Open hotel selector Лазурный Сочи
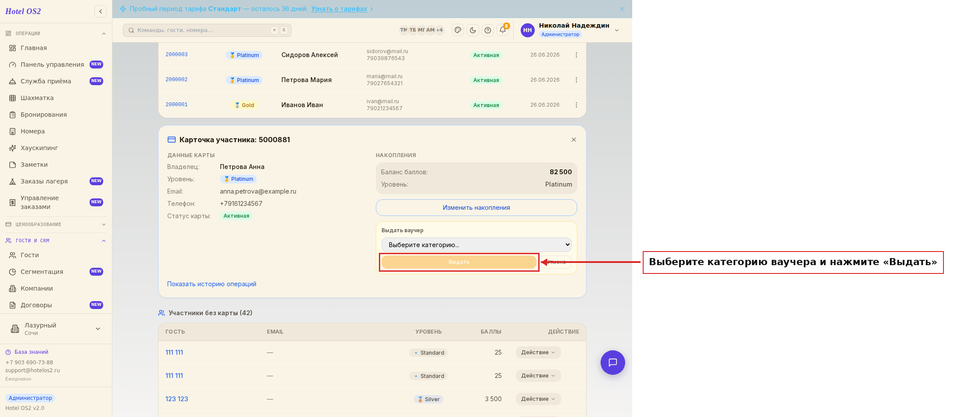Image resolution: width=954 pixels, height=417 pixels. (56, 329)
